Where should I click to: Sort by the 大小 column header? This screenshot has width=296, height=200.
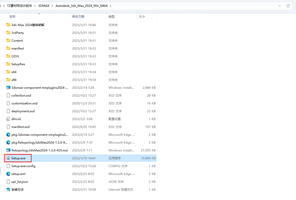coord(142,17)
